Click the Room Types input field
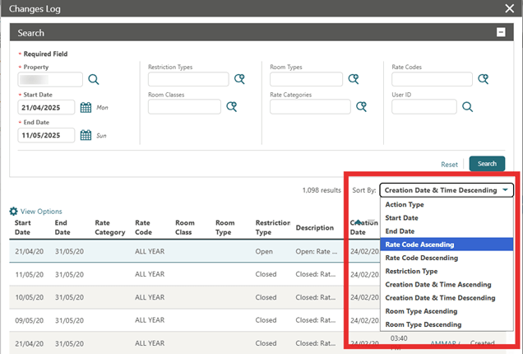The image size is (523, 354). pos(306,79)
